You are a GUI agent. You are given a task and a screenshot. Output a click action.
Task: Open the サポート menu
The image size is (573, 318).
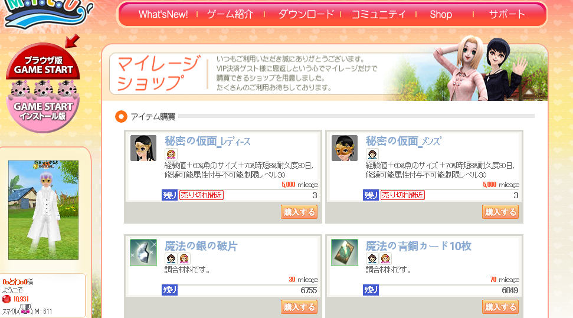(507, 14)
